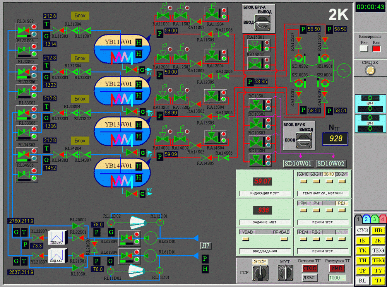
Task: Toggle the red Блк blocking button
Action: coord(376,49)
